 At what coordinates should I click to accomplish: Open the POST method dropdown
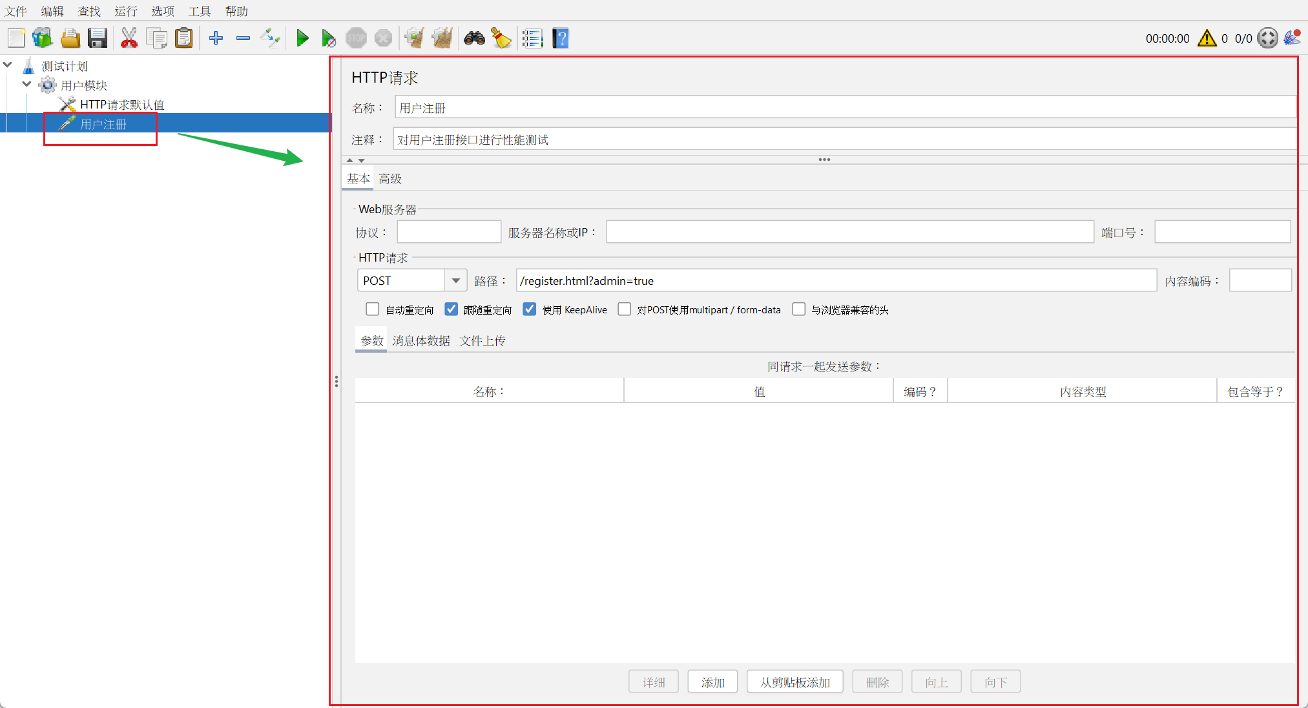coord(456,280)
